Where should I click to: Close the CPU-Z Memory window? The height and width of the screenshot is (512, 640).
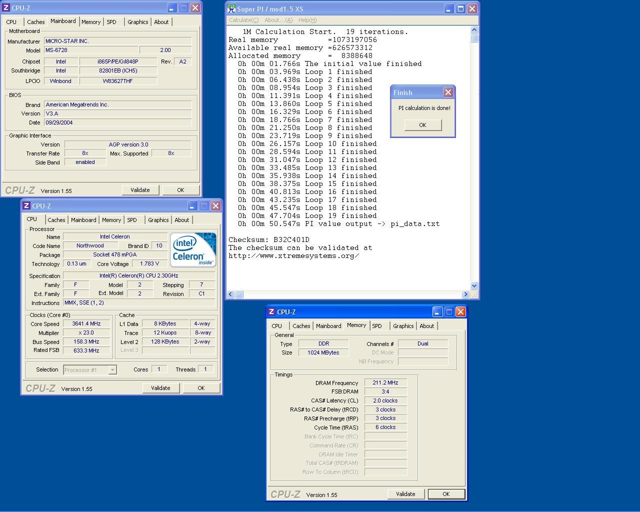[x=460, y=312]
